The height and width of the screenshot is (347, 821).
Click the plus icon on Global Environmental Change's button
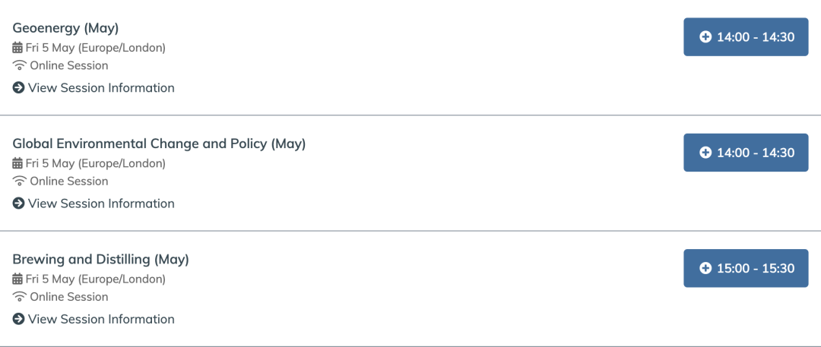705,153
